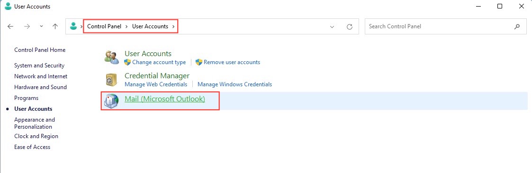This screenshot has width=532, height=173.
Task: Go back with the Back arrow
Action: pyautogui.click(x=10, y=26)
